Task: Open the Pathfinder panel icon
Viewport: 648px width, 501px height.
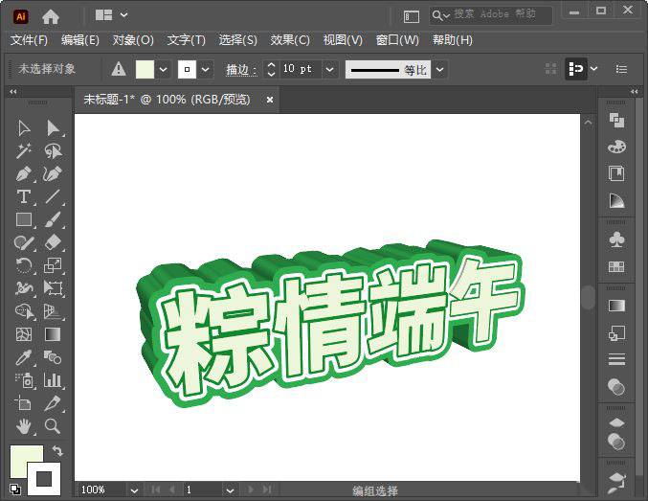Action: [616, 121]
